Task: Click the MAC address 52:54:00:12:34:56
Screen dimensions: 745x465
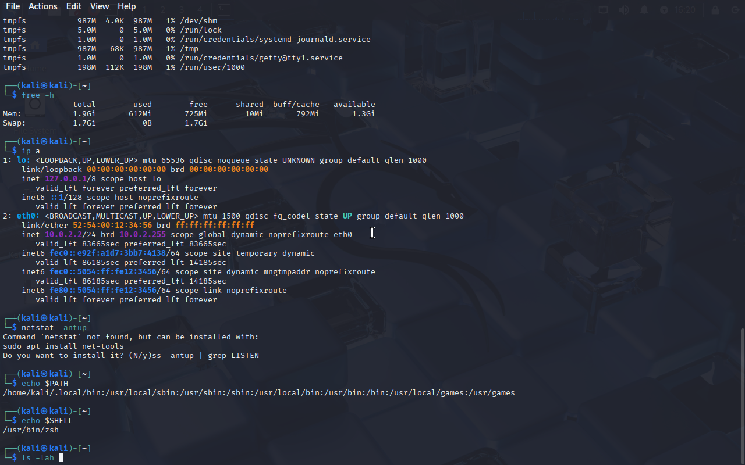Action: point(112,226)
